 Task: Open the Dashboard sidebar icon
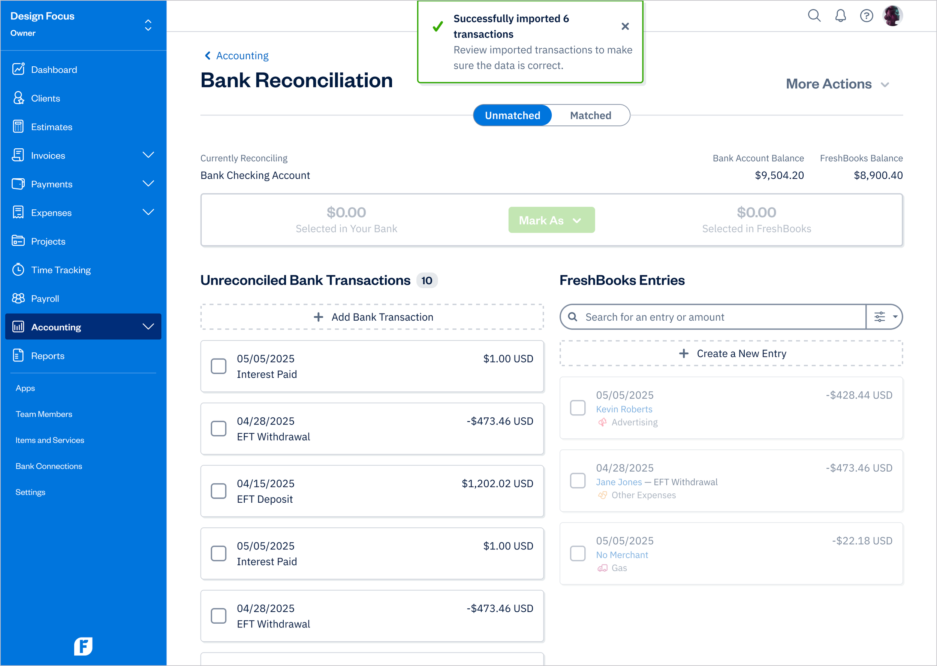18,69
